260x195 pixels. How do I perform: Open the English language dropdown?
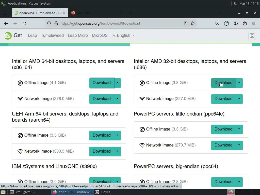click(123, 36)
